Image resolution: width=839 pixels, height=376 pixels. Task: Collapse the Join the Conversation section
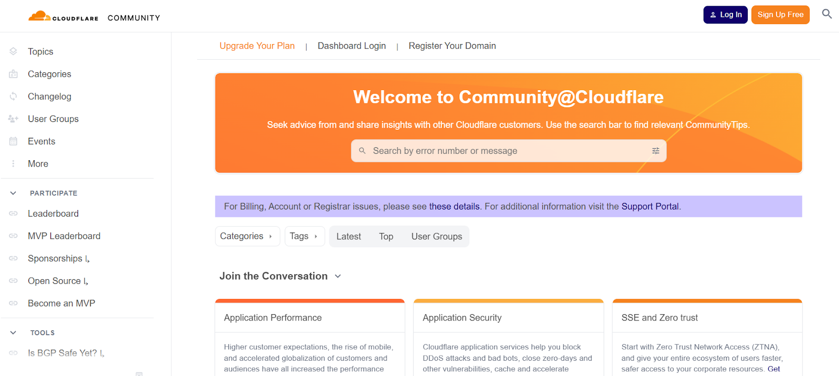pos(338,277)
